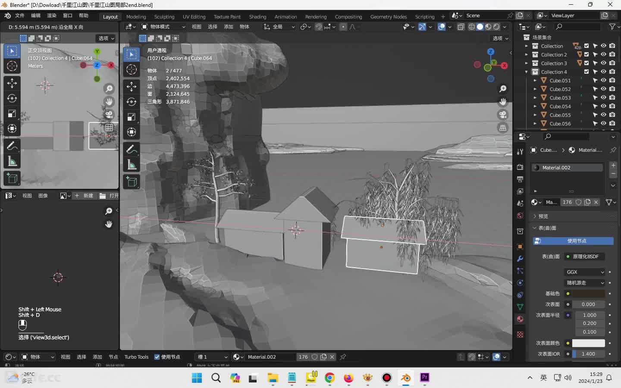The width and height of the screenshot is (621, 388).
Task: Switch to the UV Editing workspace tab
Action: click(194, 16)
